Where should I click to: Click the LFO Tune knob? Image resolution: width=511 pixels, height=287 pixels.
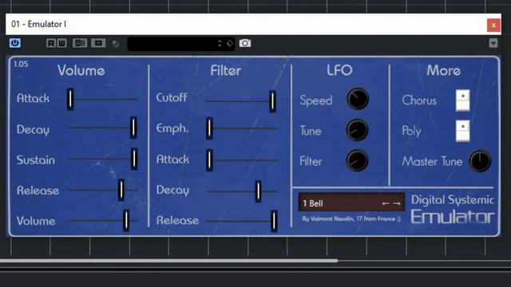click(357, 130)
